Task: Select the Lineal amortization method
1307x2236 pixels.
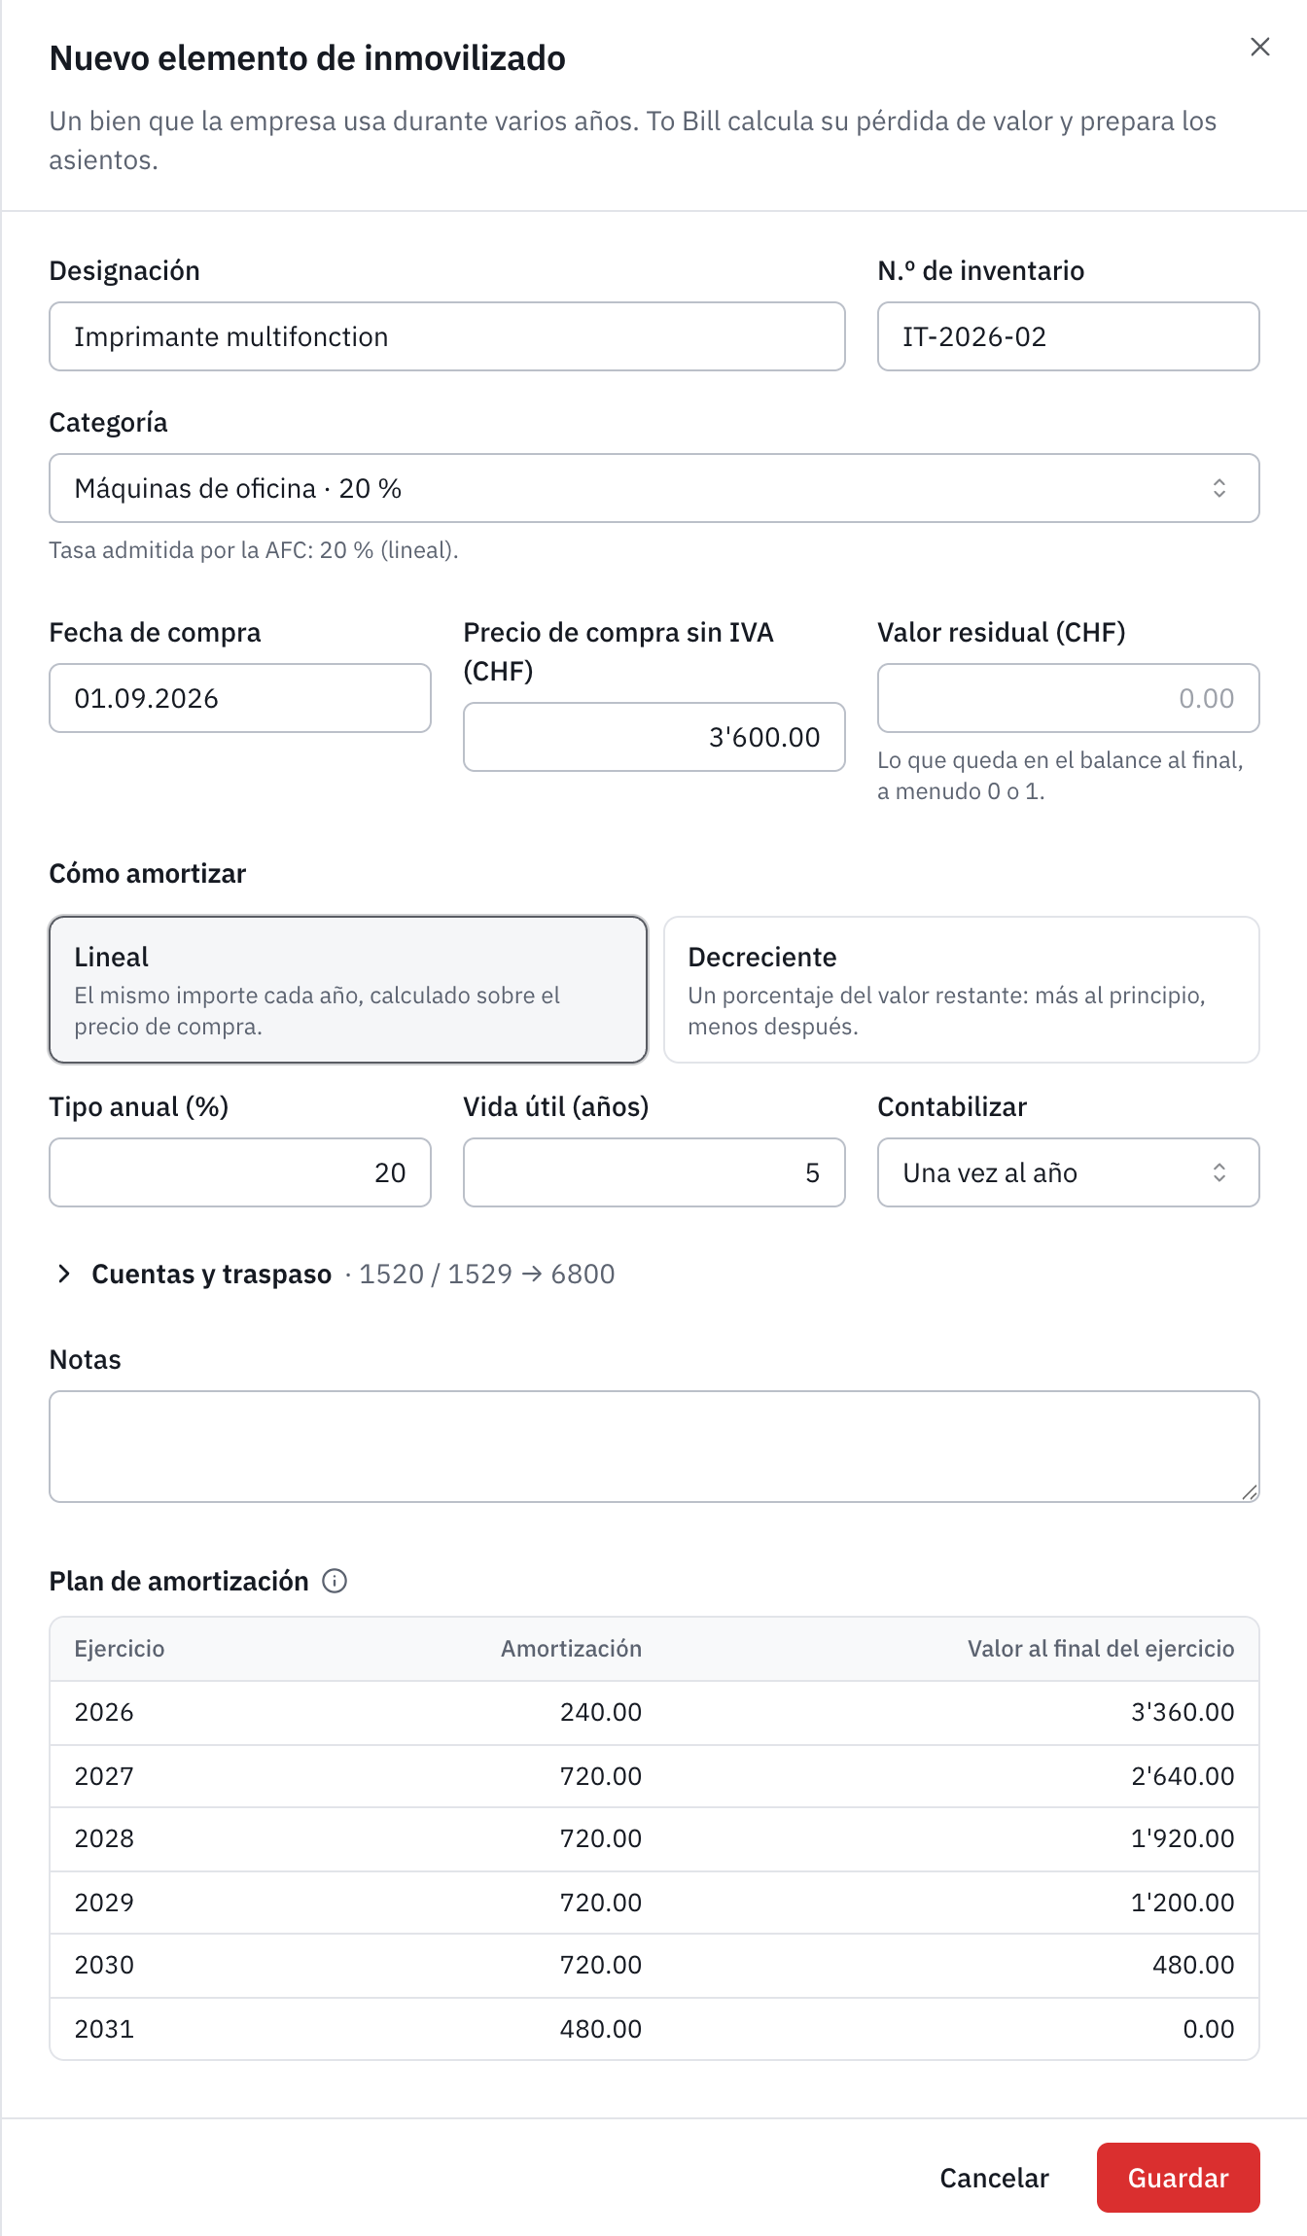Action: click(348, 990)
